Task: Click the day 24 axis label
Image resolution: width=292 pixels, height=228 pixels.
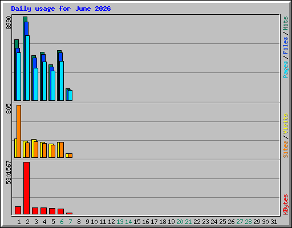Action: (x=214, y=222)
